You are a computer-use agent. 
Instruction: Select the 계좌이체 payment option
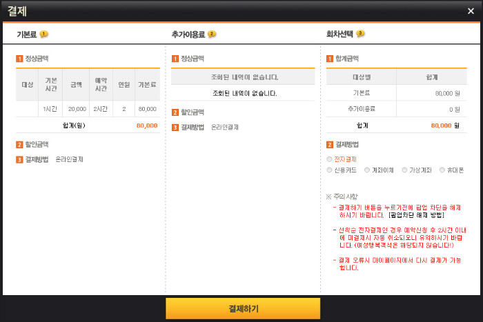click(x=367, y=170)
